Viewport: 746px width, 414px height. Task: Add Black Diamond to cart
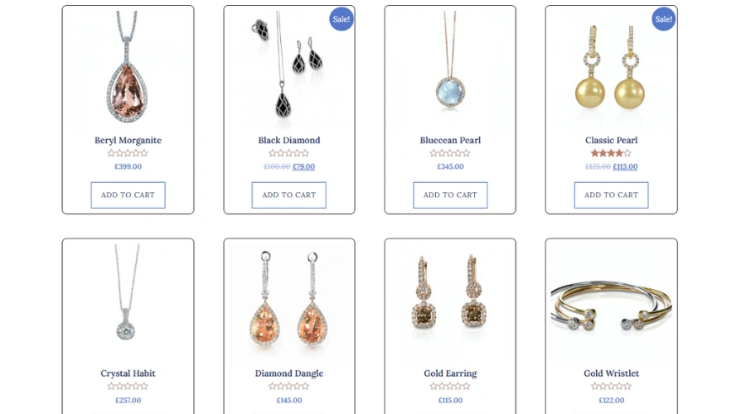pyautogui.click(x=288, y=195)
